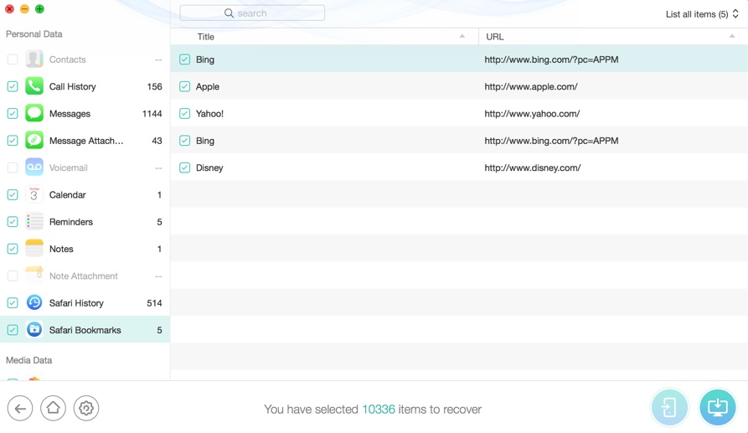This screenshot has height=433, width=748.
Task: Select the Calendar category label
Action: 67,194
